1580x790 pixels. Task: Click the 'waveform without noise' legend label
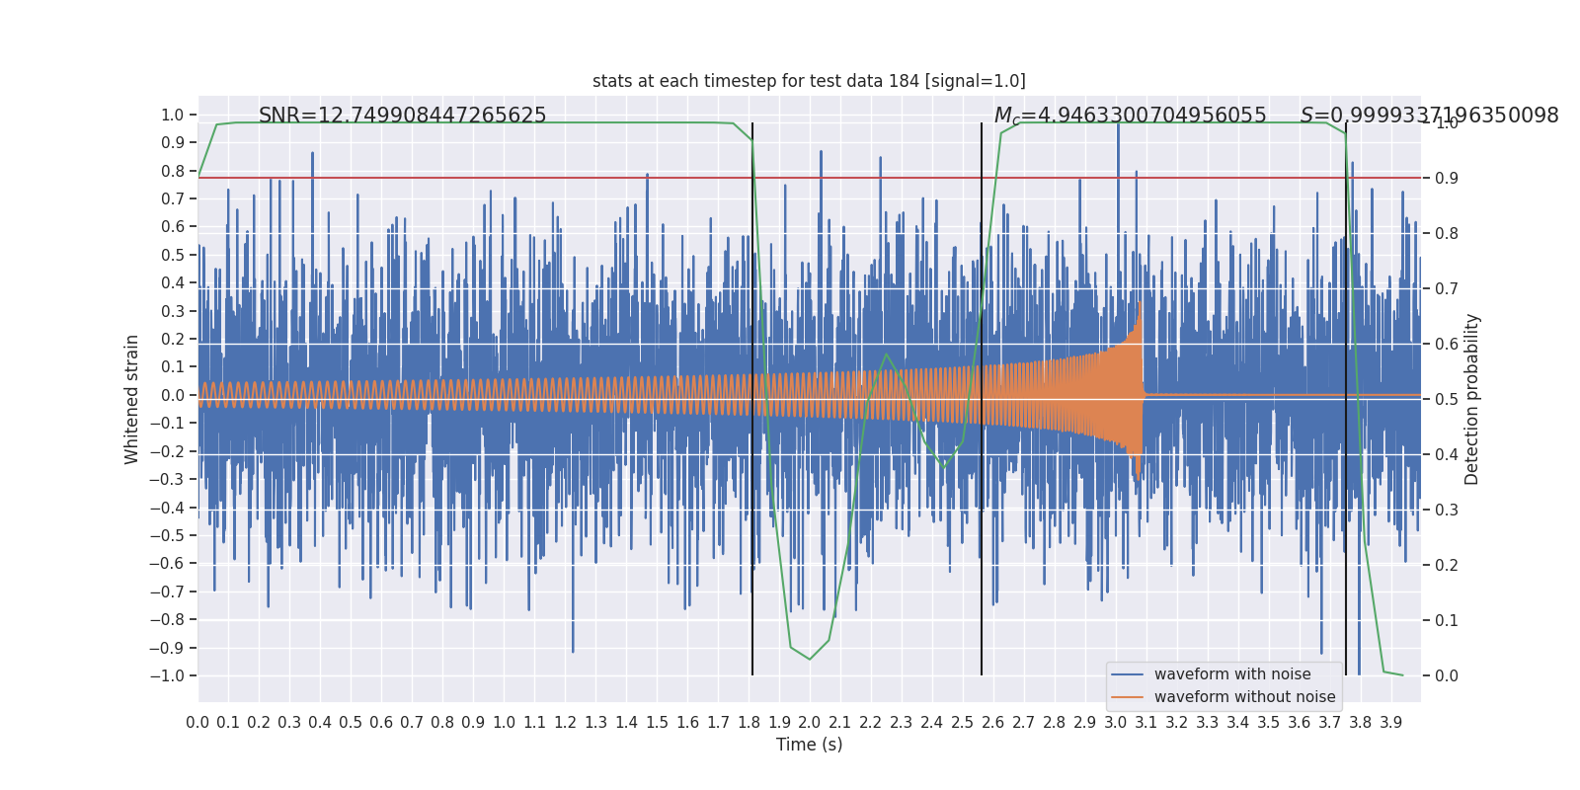point(1244,697)
